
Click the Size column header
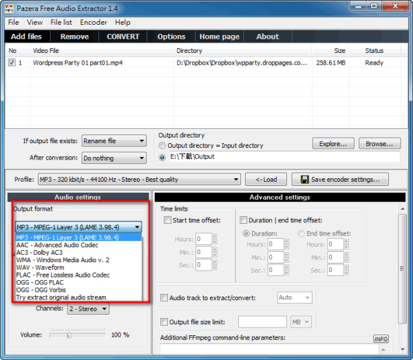[x=330, y=50]
